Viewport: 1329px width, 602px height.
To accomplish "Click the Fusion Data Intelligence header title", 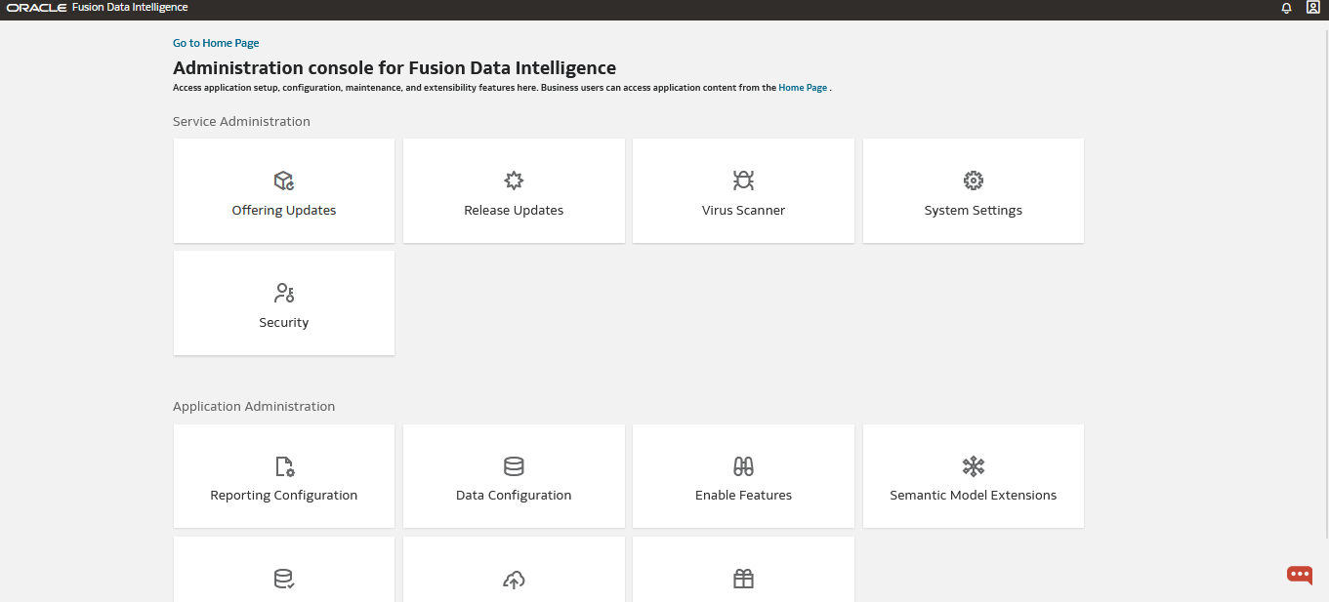I will pos(130,8).
